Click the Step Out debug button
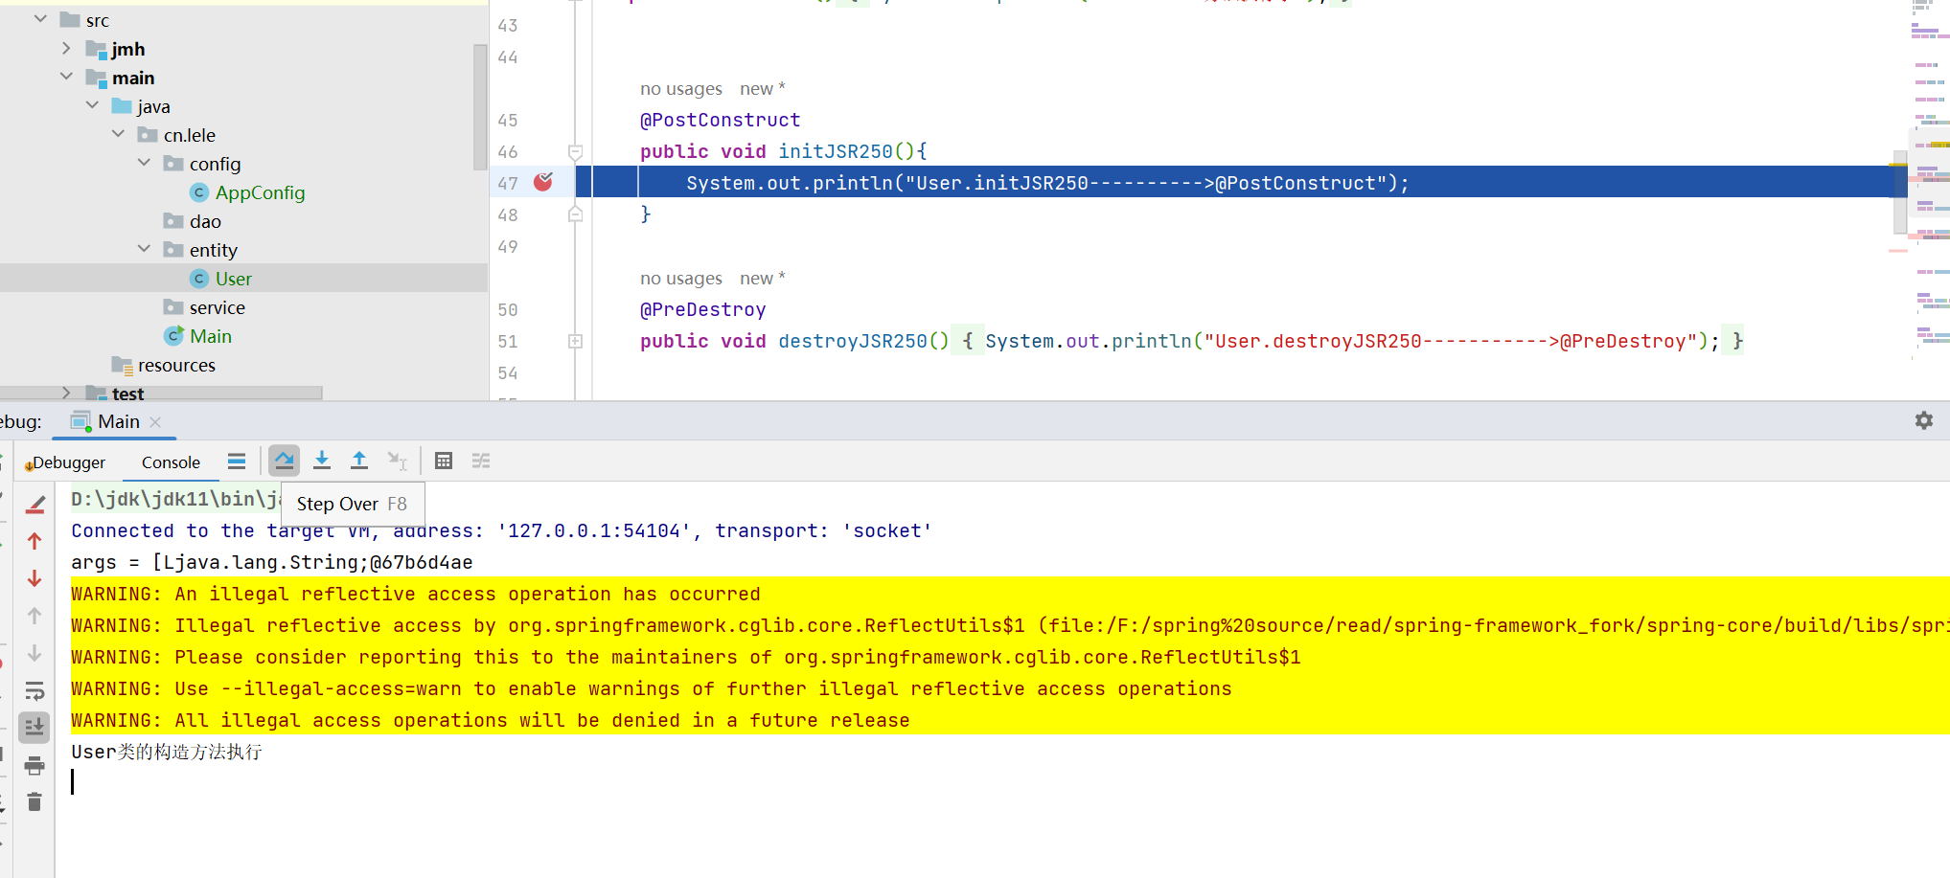 [x=359, y=462]
